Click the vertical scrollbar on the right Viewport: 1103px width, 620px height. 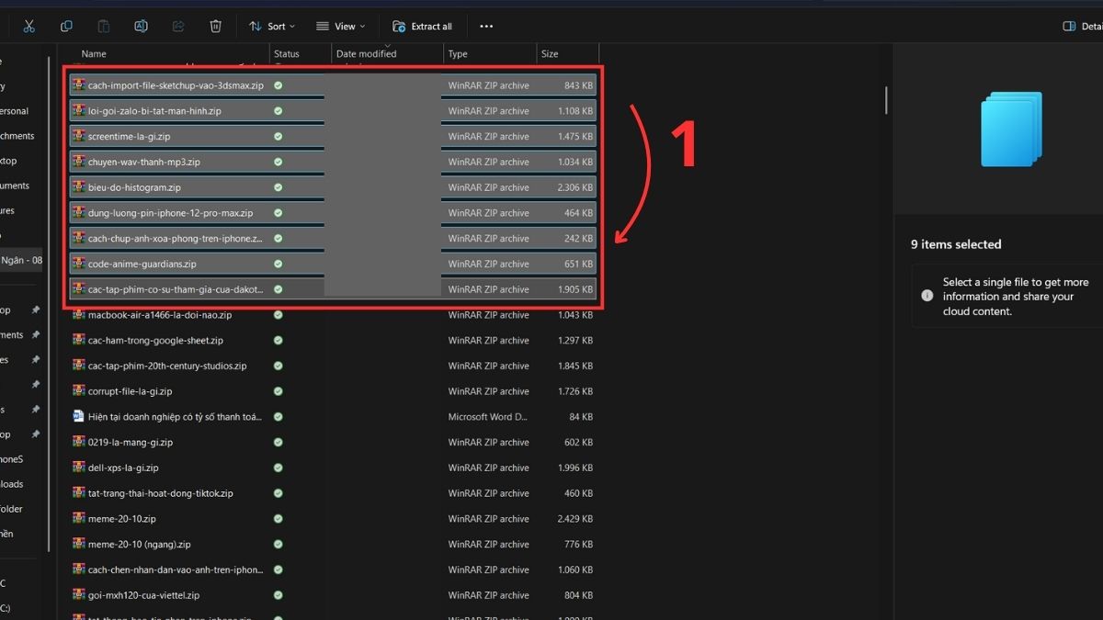(884, 101)
